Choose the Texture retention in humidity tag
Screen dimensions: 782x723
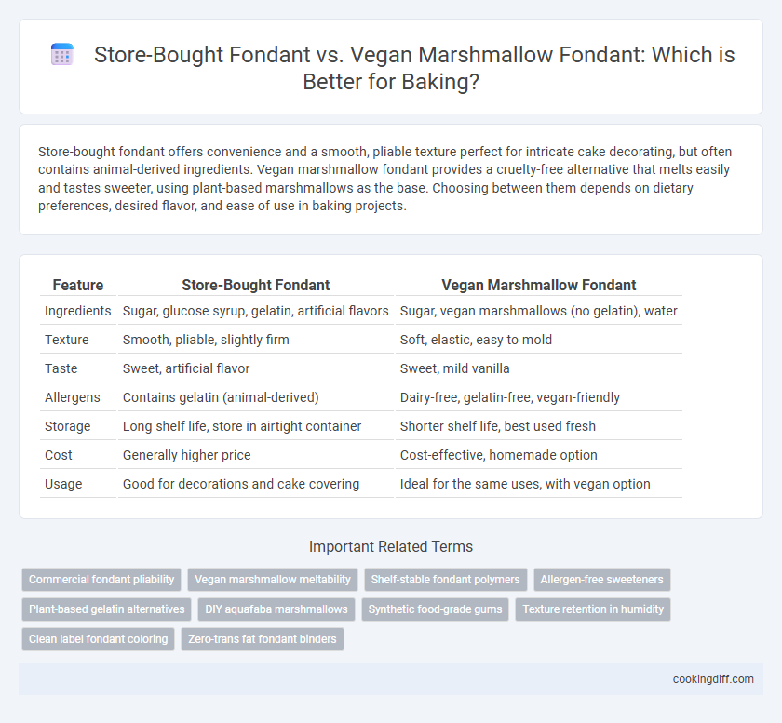pos(593,609)
